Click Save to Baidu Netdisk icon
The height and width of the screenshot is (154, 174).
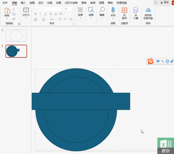[x=148, y=10]
